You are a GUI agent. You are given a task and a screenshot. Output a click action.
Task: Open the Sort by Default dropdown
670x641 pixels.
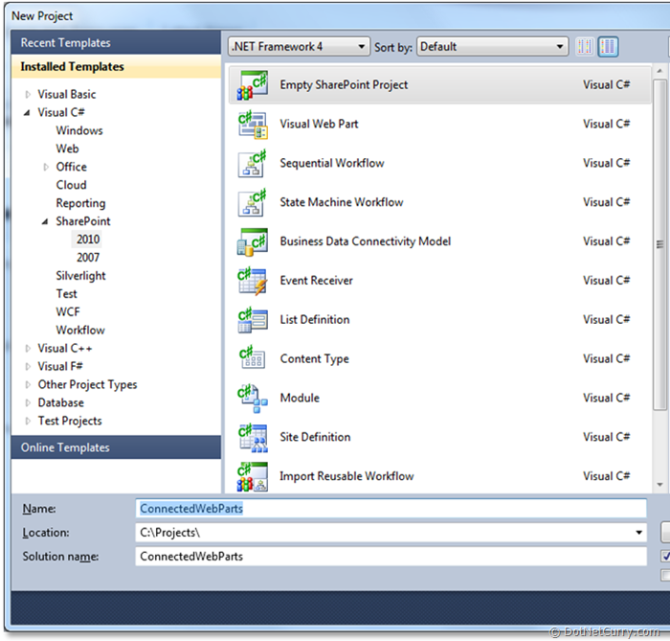coord(492,47)
